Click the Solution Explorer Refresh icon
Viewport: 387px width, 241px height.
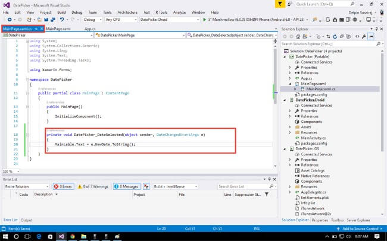[x=335, y=36]
